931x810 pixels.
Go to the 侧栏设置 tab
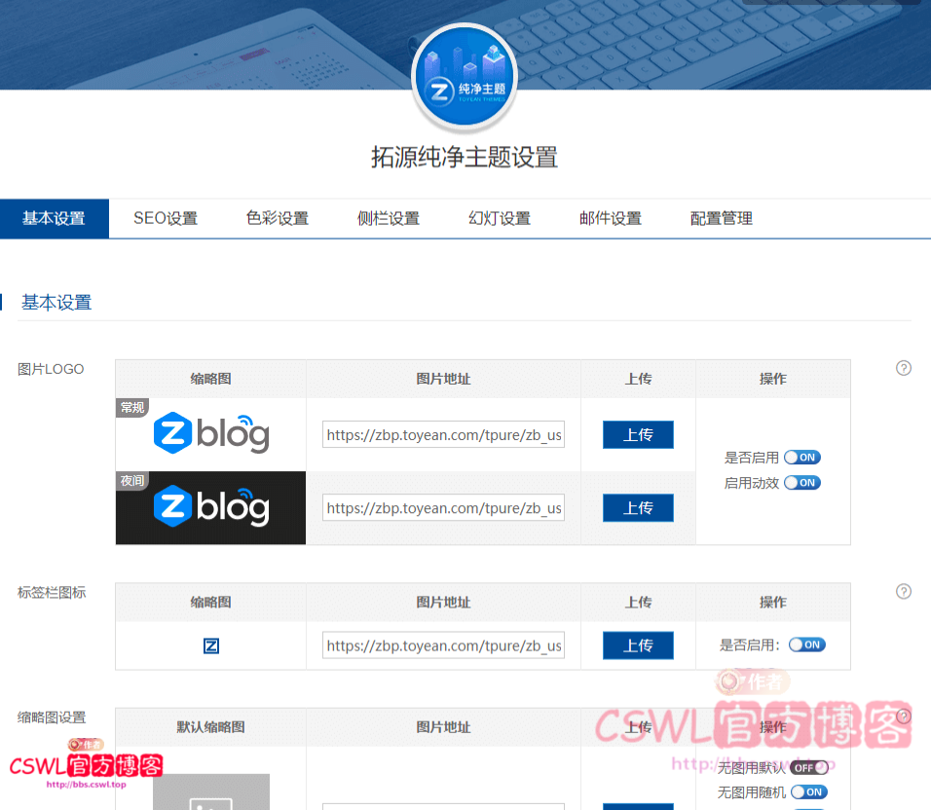389,218
